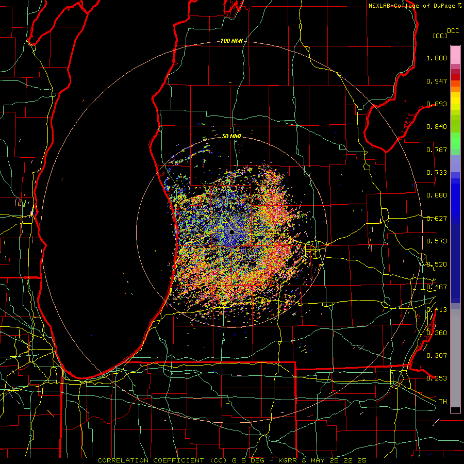Click the 0.787 scale value

(437, 150)
